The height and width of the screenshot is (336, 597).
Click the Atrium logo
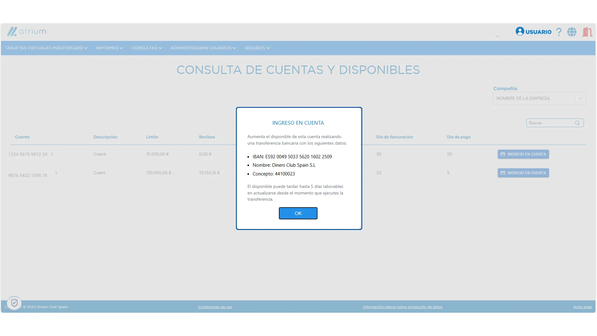(x=27, y=31)
